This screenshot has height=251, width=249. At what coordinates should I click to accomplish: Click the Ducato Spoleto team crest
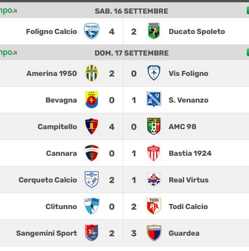154,31
